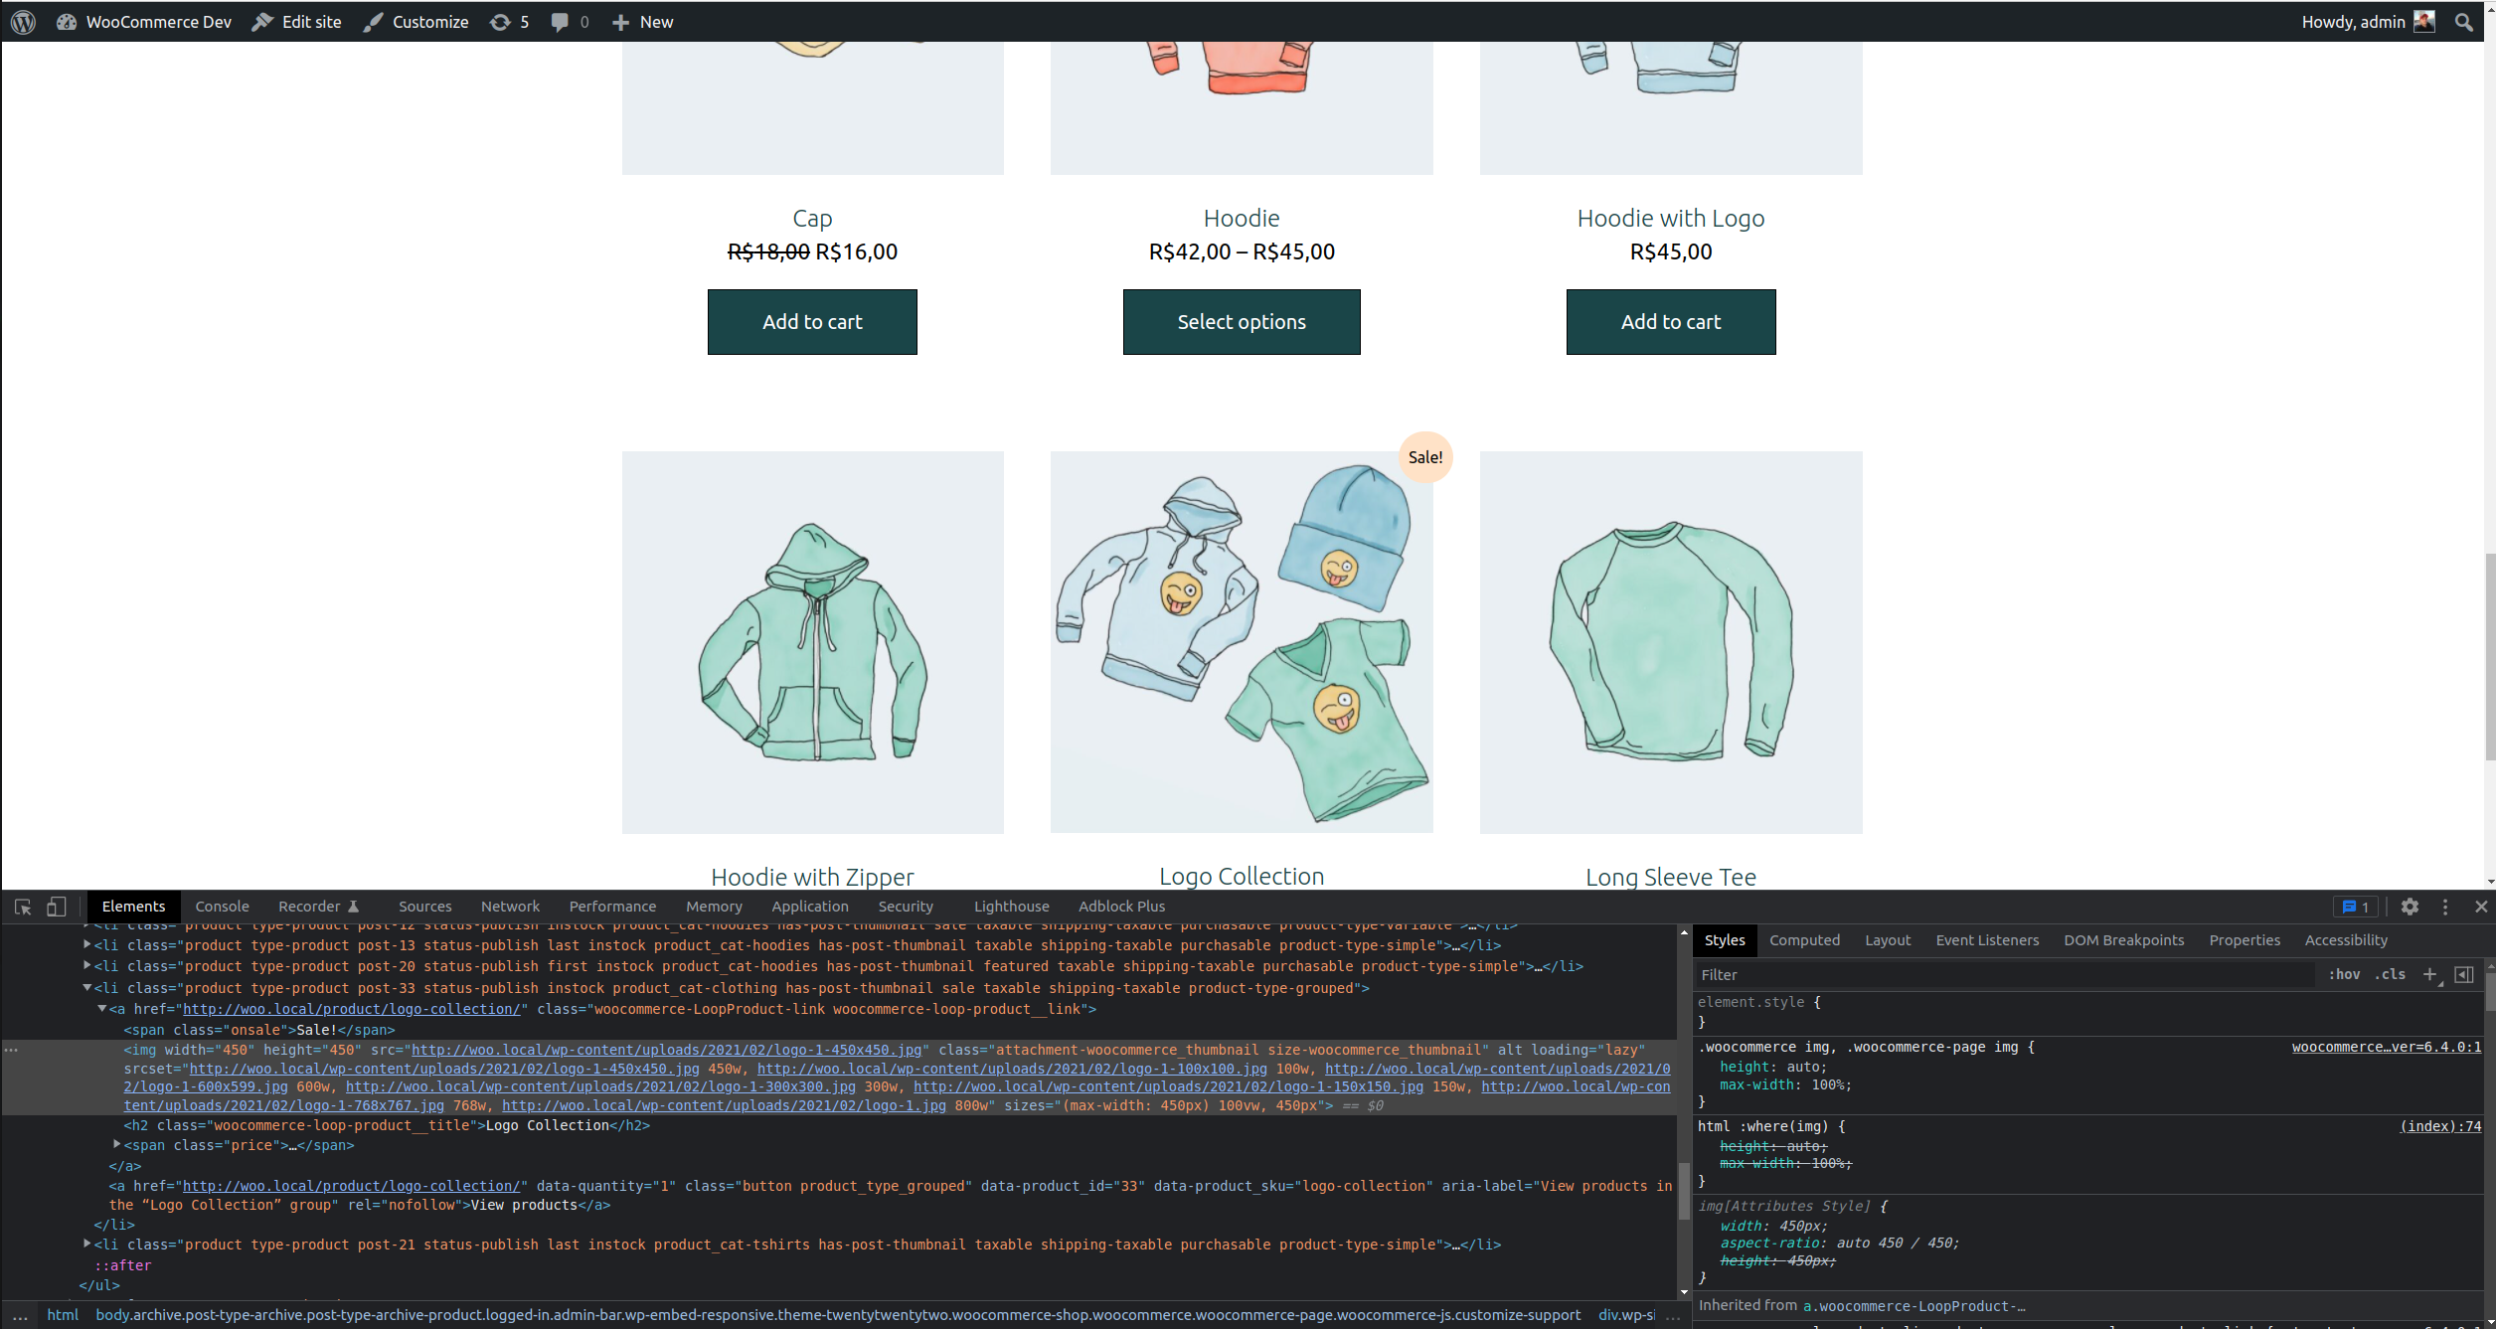Open the admin bar search

click(2464, 21)
